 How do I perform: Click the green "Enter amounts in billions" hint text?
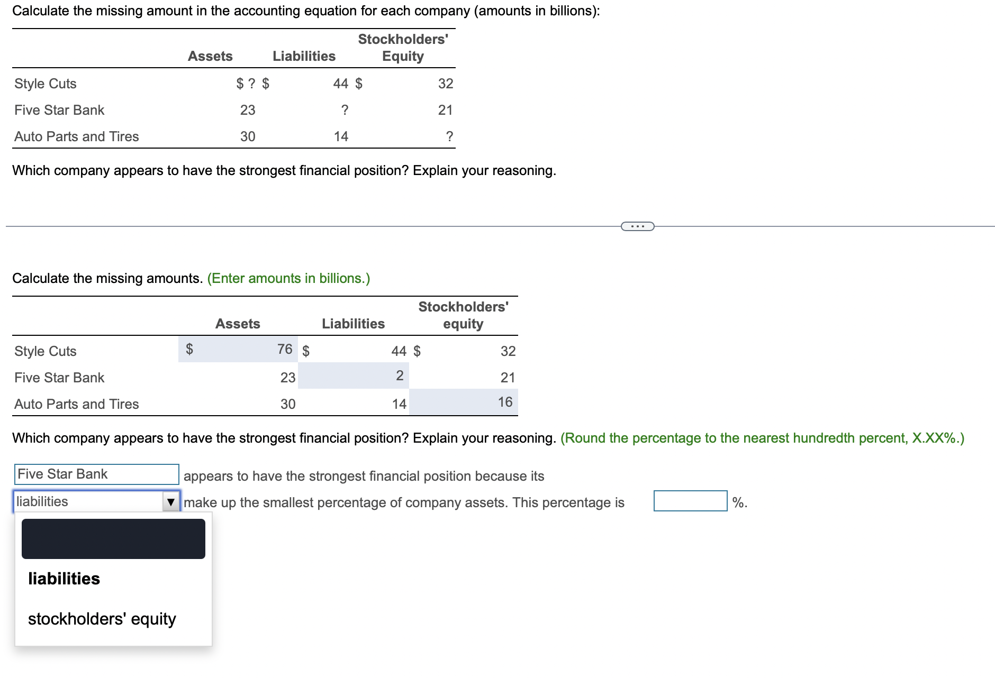(288, 278)
